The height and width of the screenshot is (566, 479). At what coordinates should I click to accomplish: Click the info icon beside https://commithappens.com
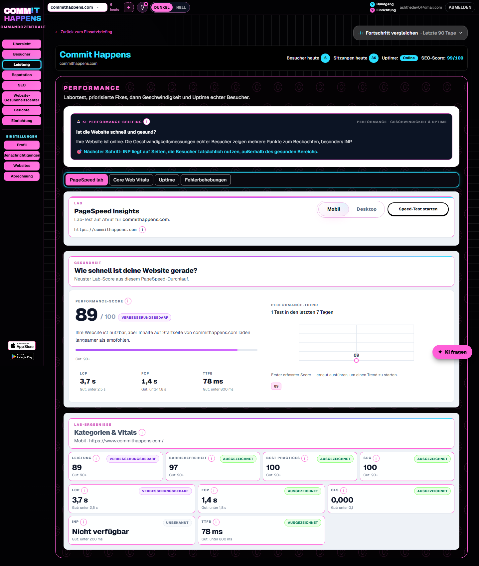pos(142,230)
